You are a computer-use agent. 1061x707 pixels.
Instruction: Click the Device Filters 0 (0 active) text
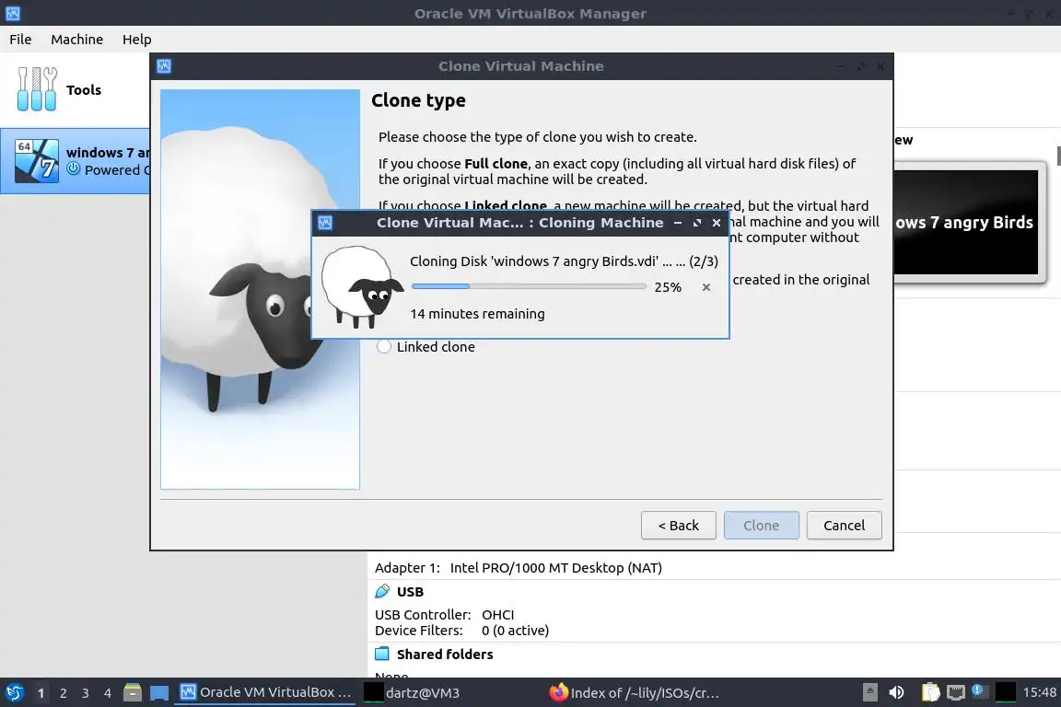(461, 631)
